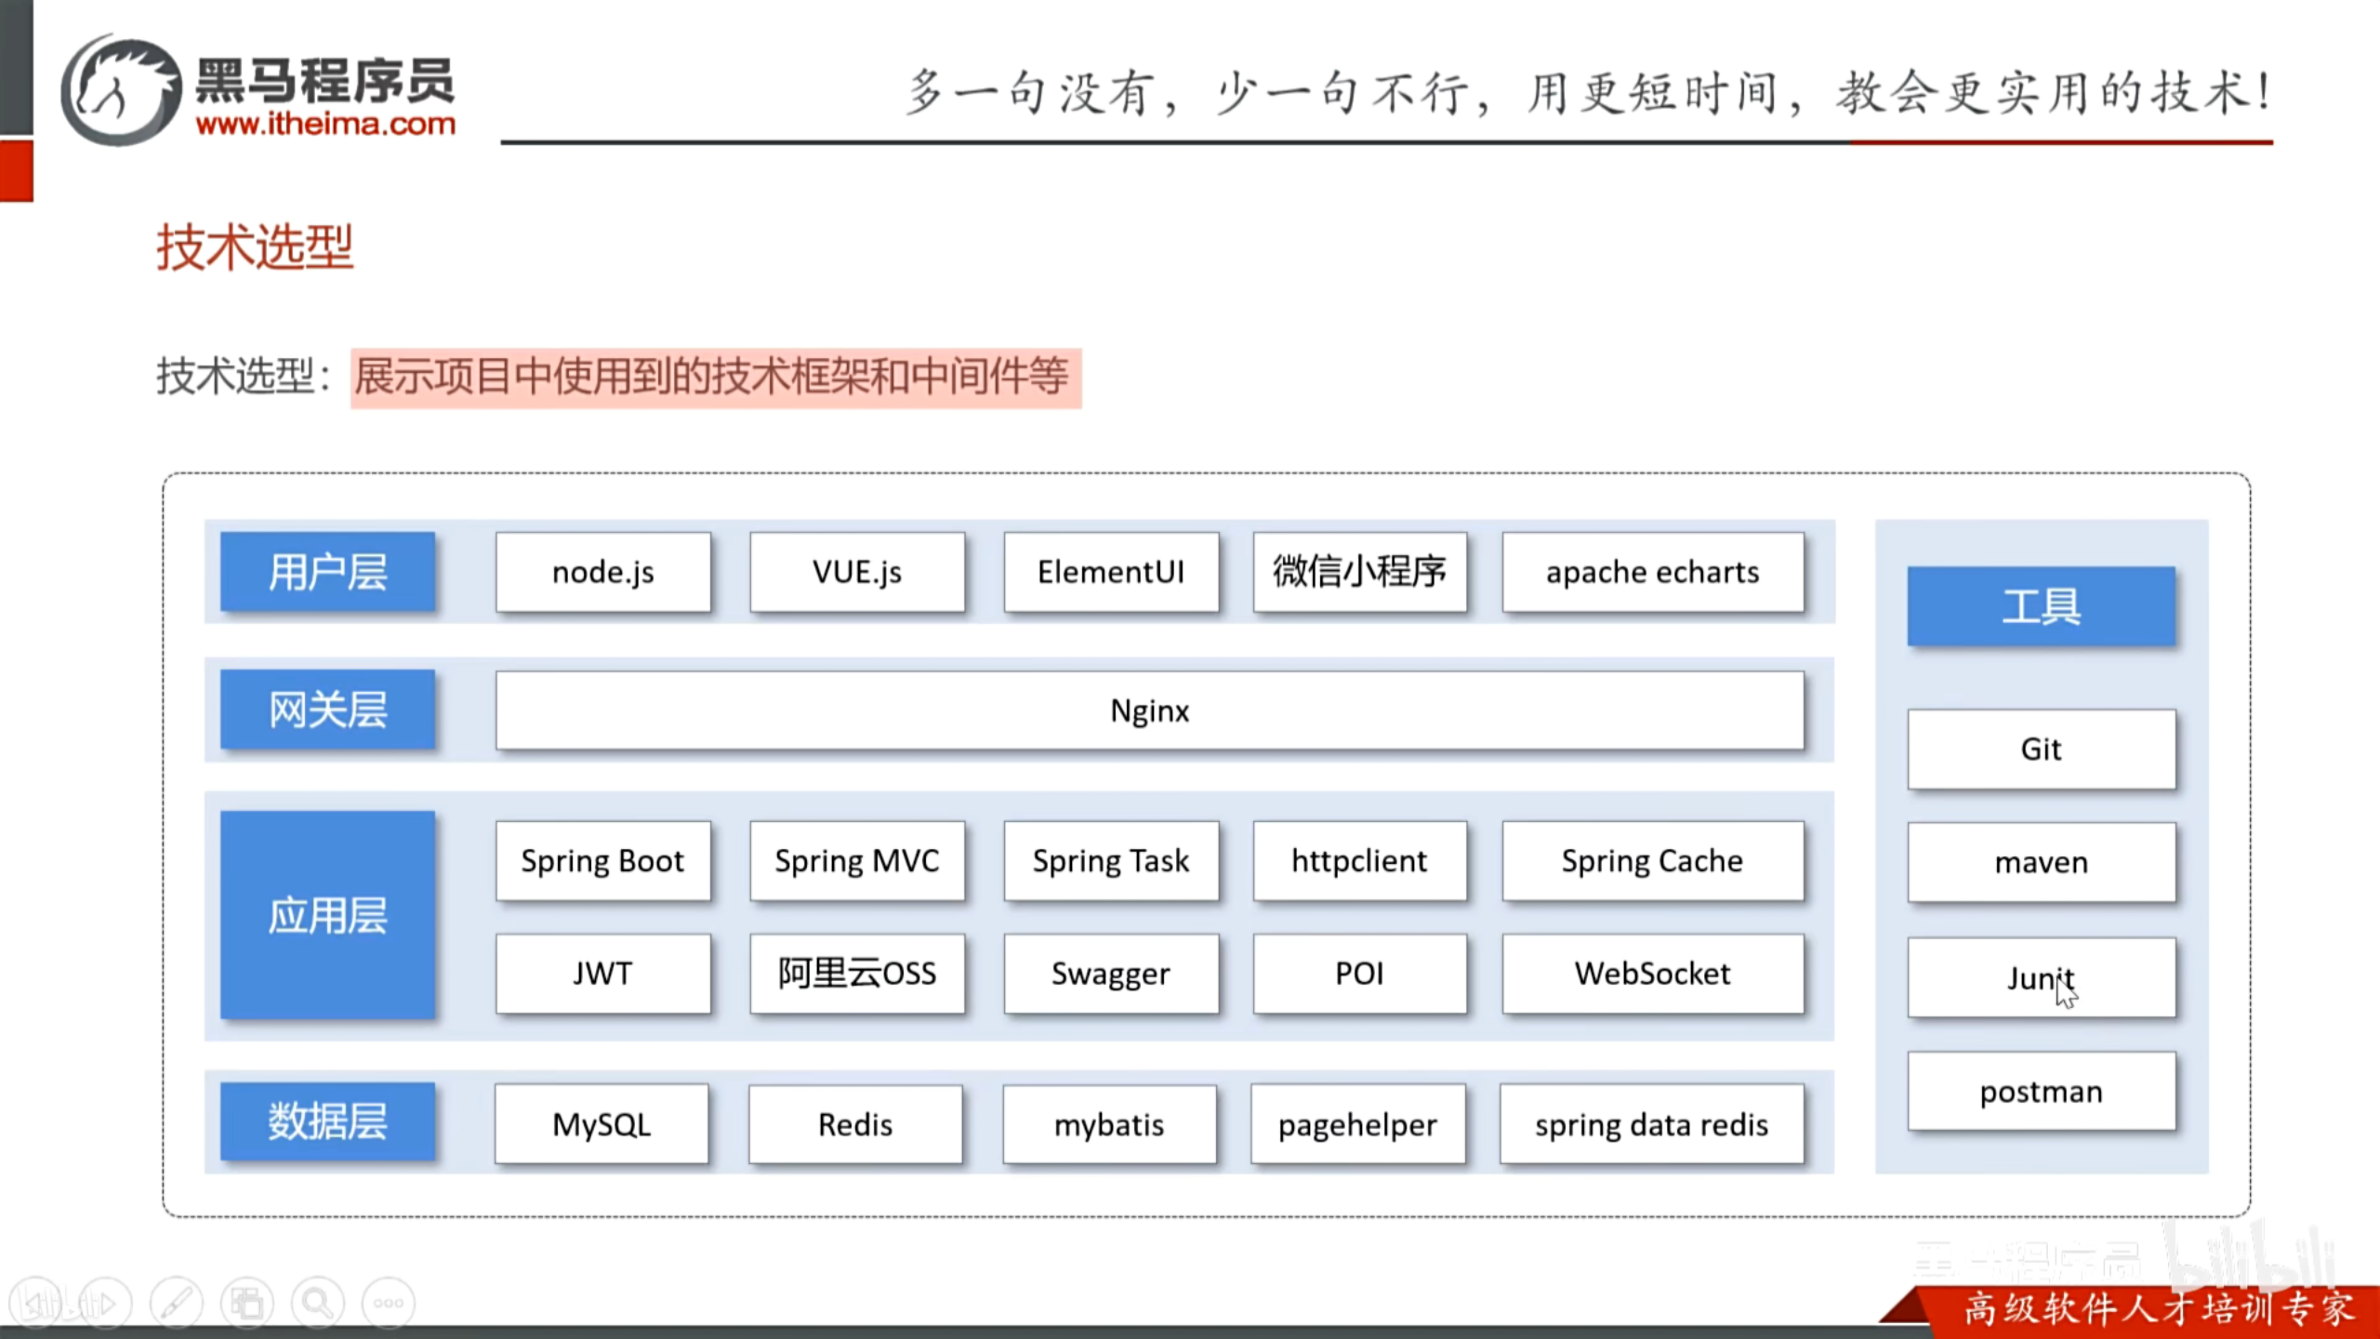Select the 网关层 layer label
2380x1339 pixels.
tap(327, 709)
